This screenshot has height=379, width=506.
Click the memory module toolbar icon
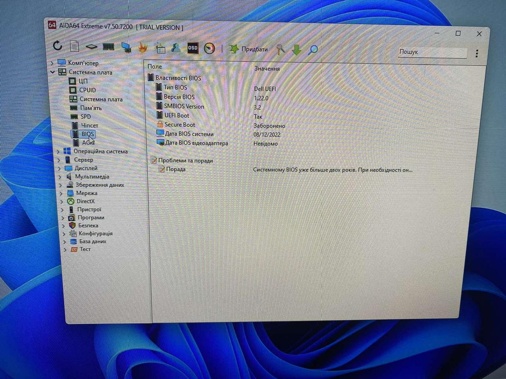coord(108,47)
